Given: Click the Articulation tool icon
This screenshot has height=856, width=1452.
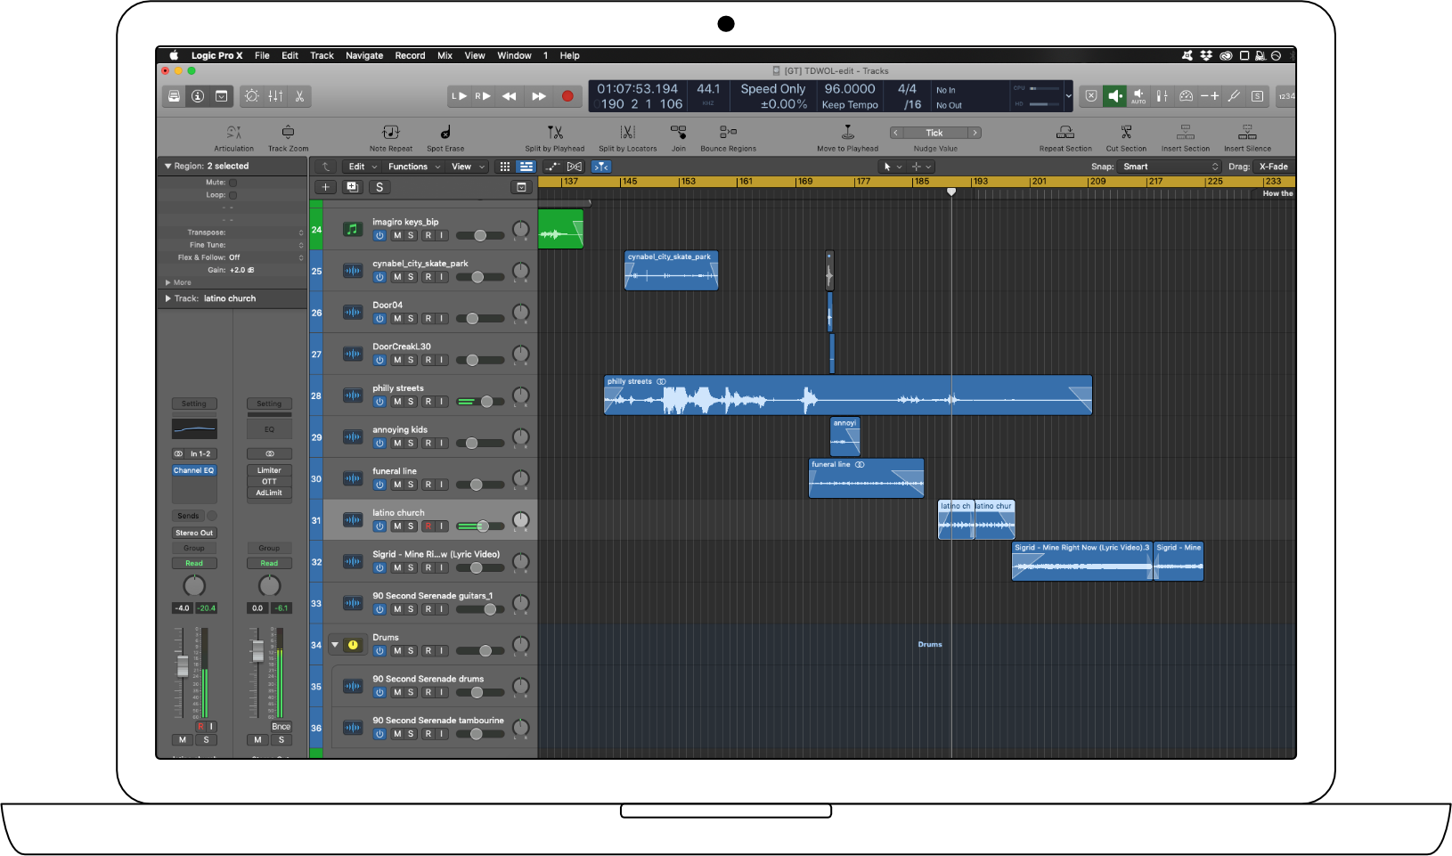Looking at the screenshot, I should [x=233, y=133].
